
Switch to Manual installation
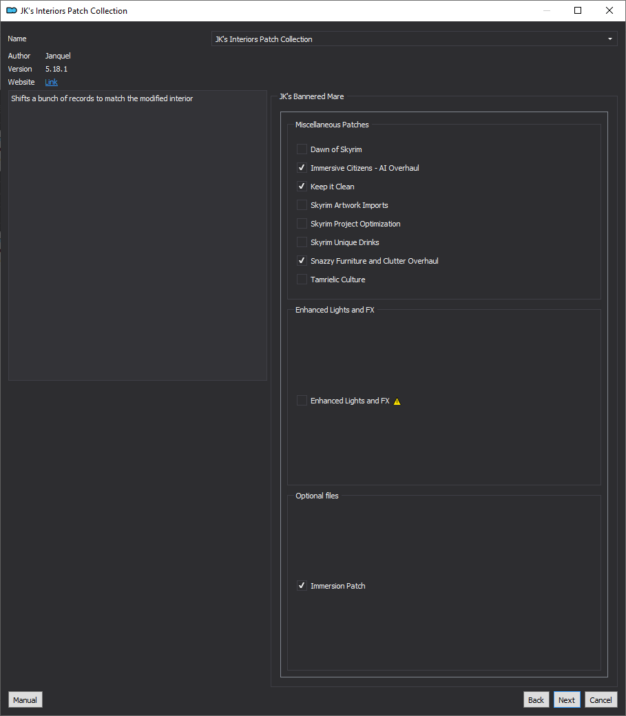click(x=25, y=699)
